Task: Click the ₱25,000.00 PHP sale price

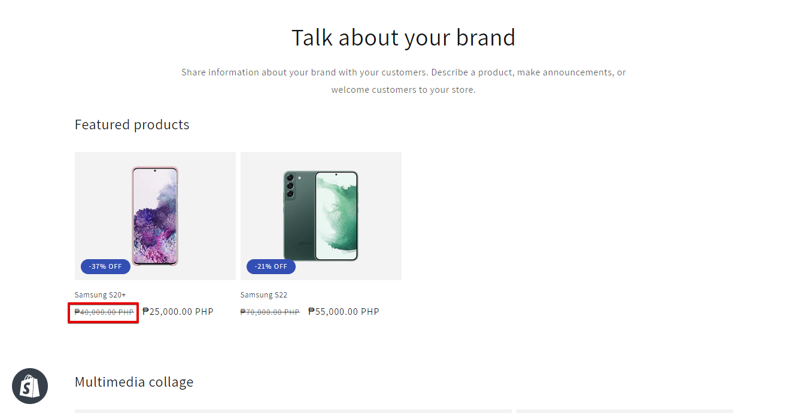Action: pos(178,311)
